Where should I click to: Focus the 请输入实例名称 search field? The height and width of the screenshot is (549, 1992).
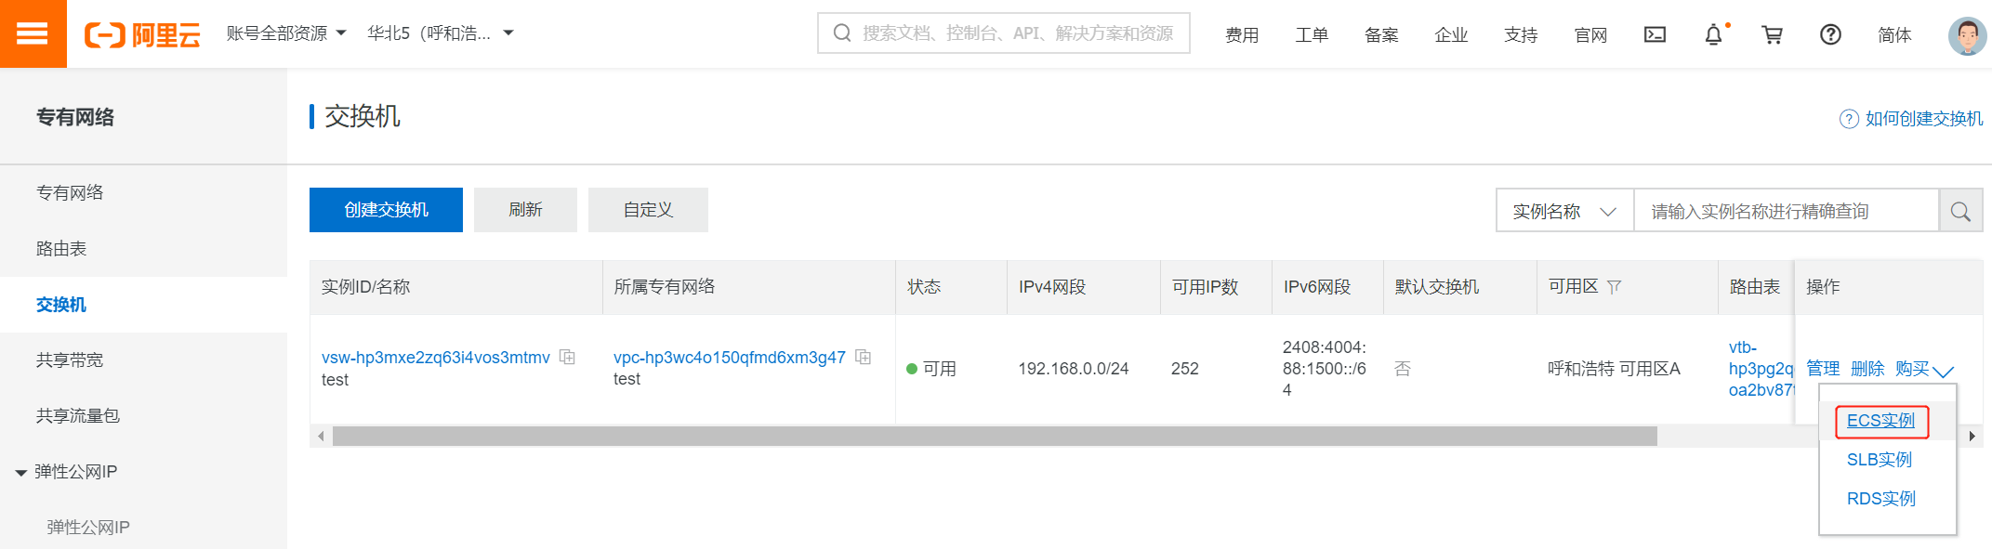(1787, 211)
